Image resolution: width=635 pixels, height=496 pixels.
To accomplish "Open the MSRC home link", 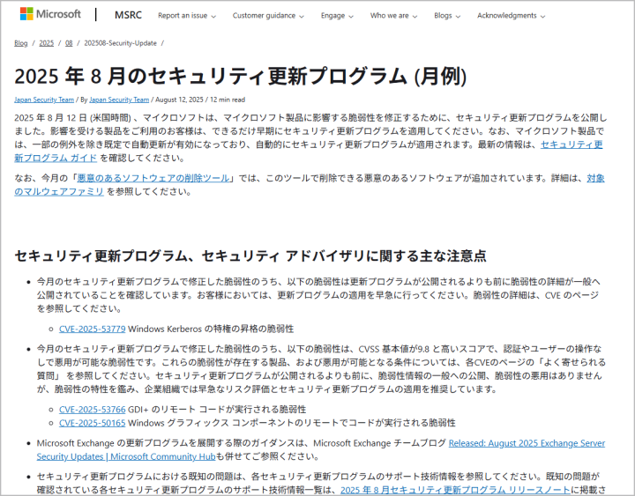I will click(x=128, y=15).
